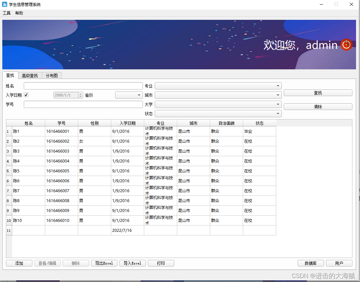Select the cell 陈8
This screenshot has height=282, width=360.
coord(28,201)
